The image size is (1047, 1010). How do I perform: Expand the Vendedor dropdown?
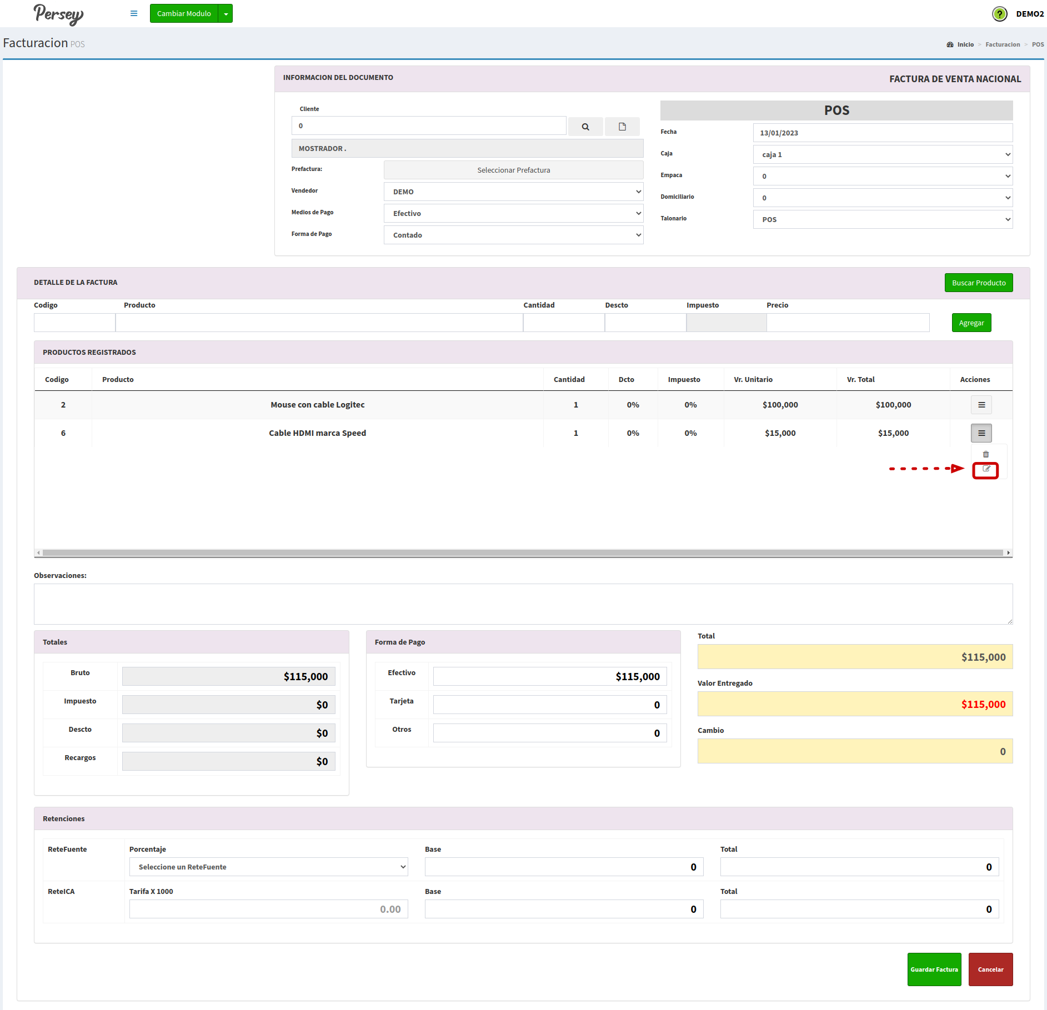click(x=513, y=192)
